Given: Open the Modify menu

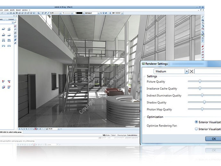Looking at the screenshot, I should (12, 10).
